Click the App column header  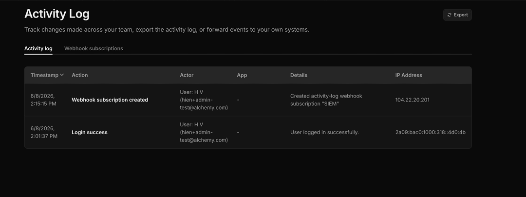(x=242, y=75)
